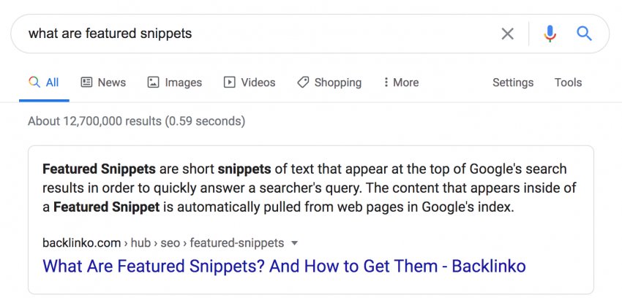Viewport: 622px width, 298px height.
Task: Click the Videos tab play icon
Action: 230,83
